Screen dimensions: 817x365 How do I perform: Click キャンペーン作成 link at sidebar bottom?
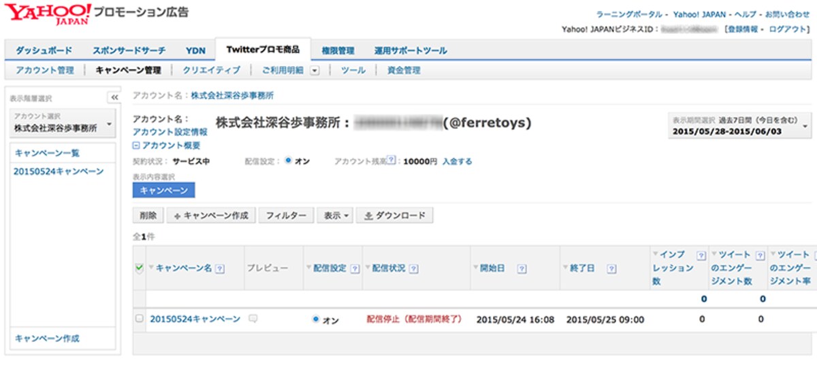47,338
